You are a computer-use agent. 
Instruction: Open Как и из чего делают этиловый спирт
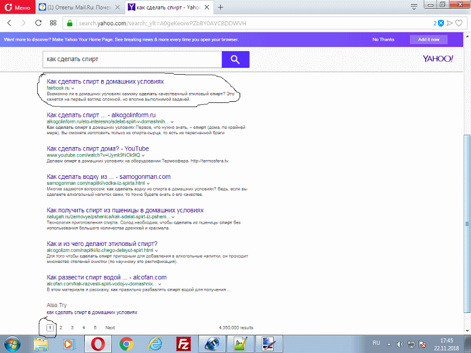click(x=102, y=244)
